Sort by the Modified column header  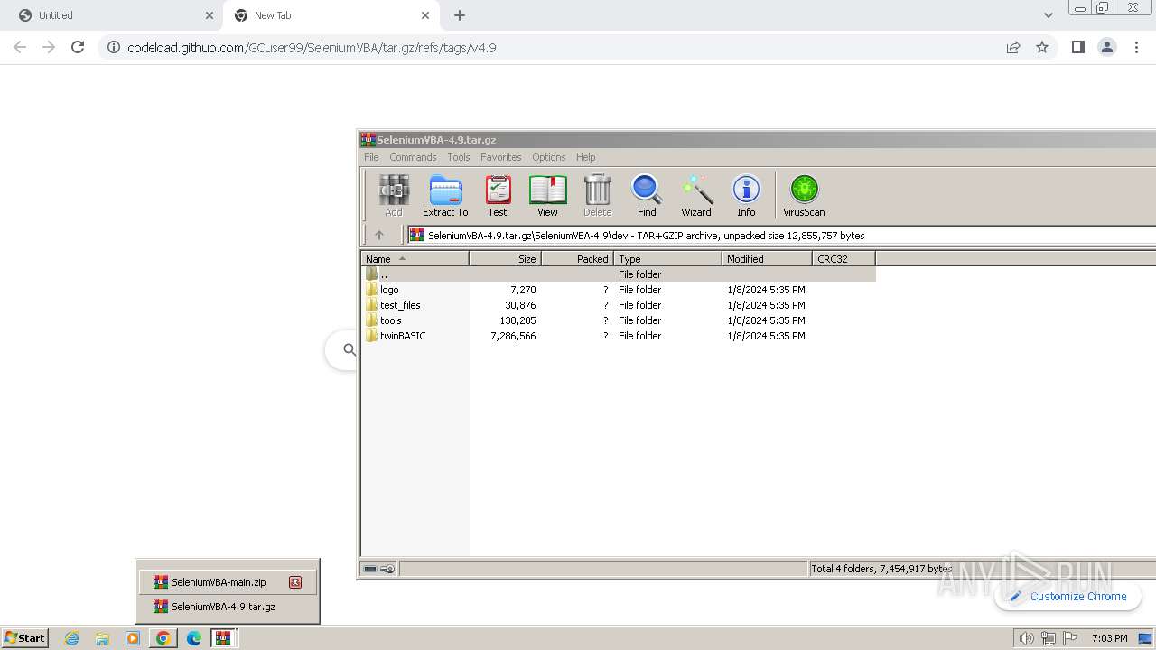tap(767, 258)
